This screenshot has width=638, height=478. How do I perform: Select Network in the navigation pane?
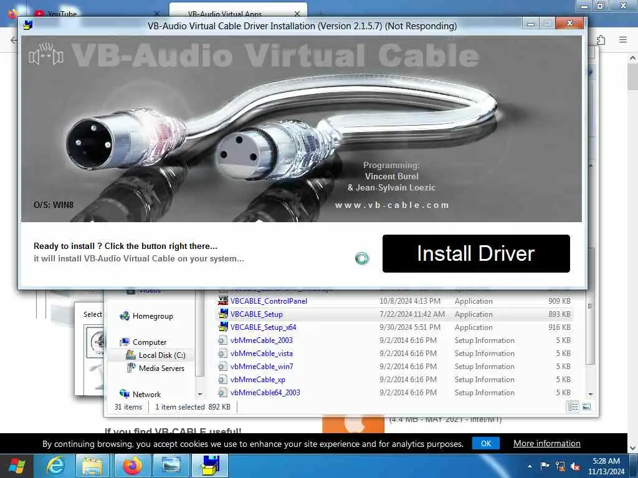pyautogui.click(x=146, y=394)
